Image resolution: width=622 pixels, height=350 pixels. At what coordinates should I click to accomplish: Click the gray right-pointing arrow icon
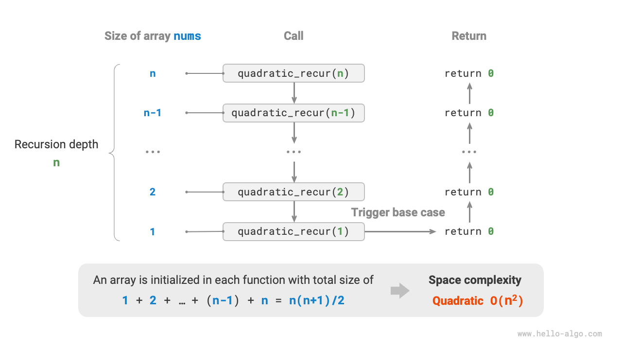[400, 291]
